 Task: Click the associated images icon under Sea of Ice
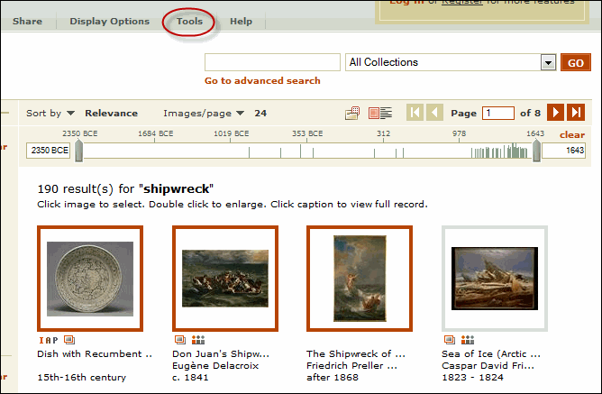pyautogui.click(x=468, y=340)
